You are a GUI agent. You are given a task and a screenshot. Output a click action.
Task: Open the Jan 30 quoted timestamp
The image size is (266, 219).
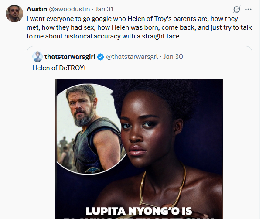click(173, 57)
